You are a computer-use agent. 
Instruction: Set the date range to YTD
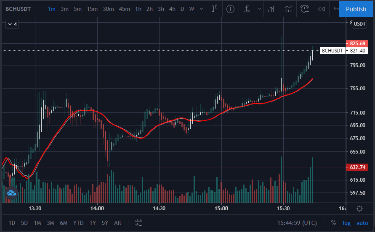point(78,223)
